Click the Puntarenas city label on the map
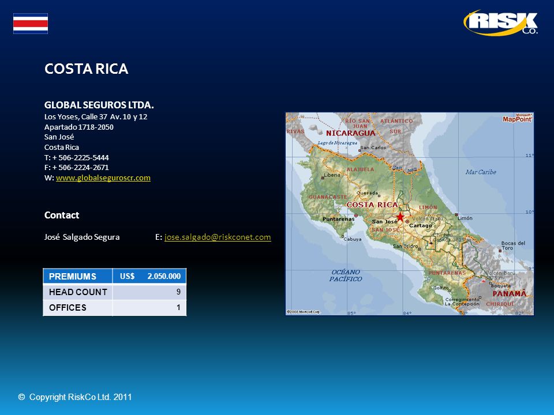This screenshot has height=415, width=554. click(339, 219)
